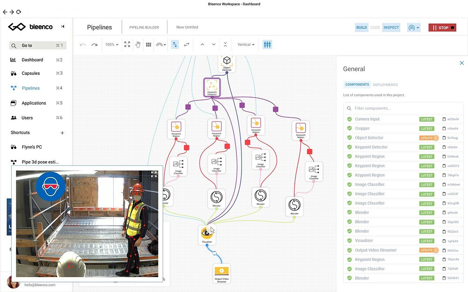468x292 pixels.
Task: Select the hand pan tool
Action: pos(138,44)
